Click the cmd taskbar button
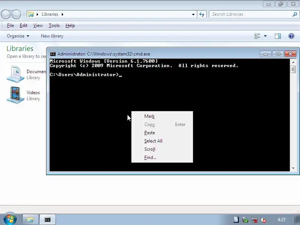The image size is (300, 225). click(48, 219)
